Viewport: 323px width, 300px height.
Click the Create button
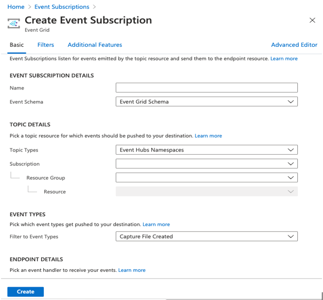coord(26,292)
